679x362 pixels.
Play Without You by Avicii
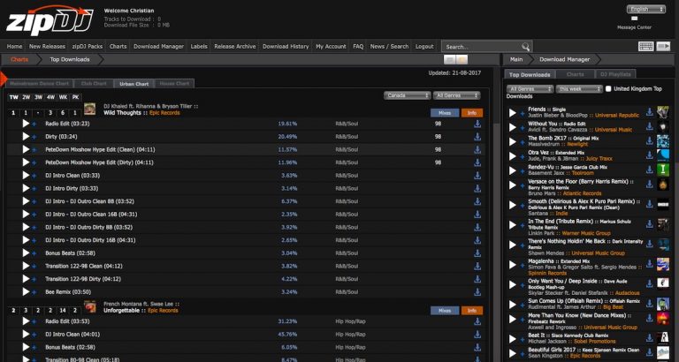(513, 127)
